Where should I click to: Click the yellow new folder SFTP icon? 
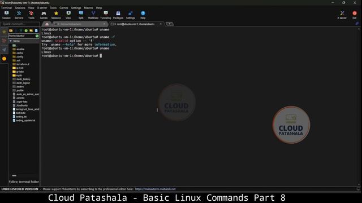click(31, 30)
